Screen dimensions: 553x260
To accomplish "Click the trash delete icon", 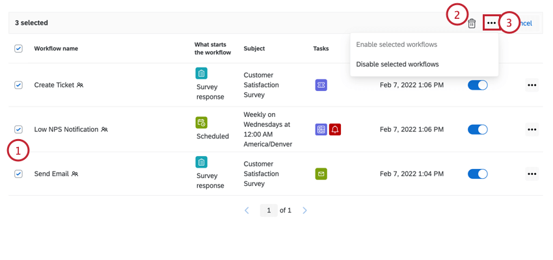I will coord(472,23).
